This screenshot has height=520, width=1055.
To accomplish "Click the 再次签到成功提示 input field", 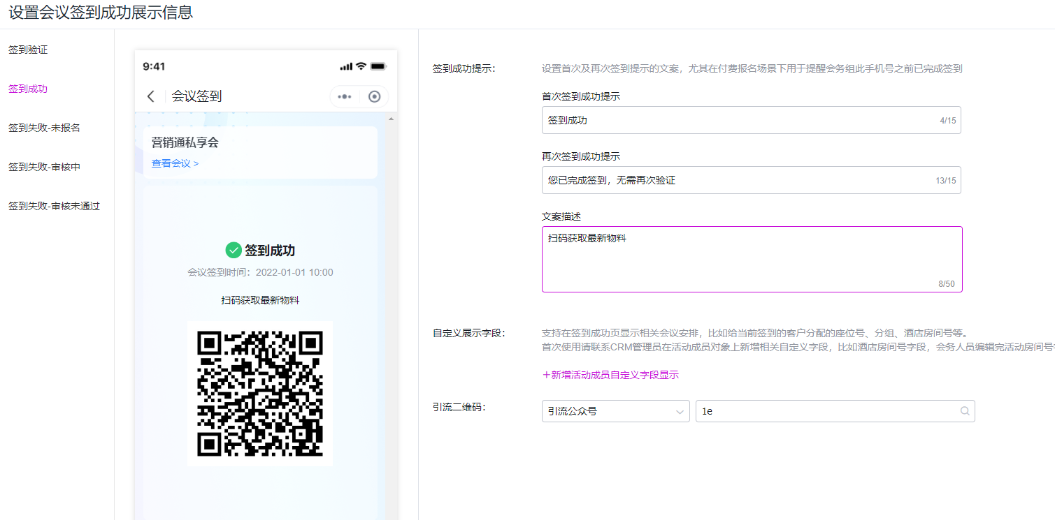I will 741,180.
